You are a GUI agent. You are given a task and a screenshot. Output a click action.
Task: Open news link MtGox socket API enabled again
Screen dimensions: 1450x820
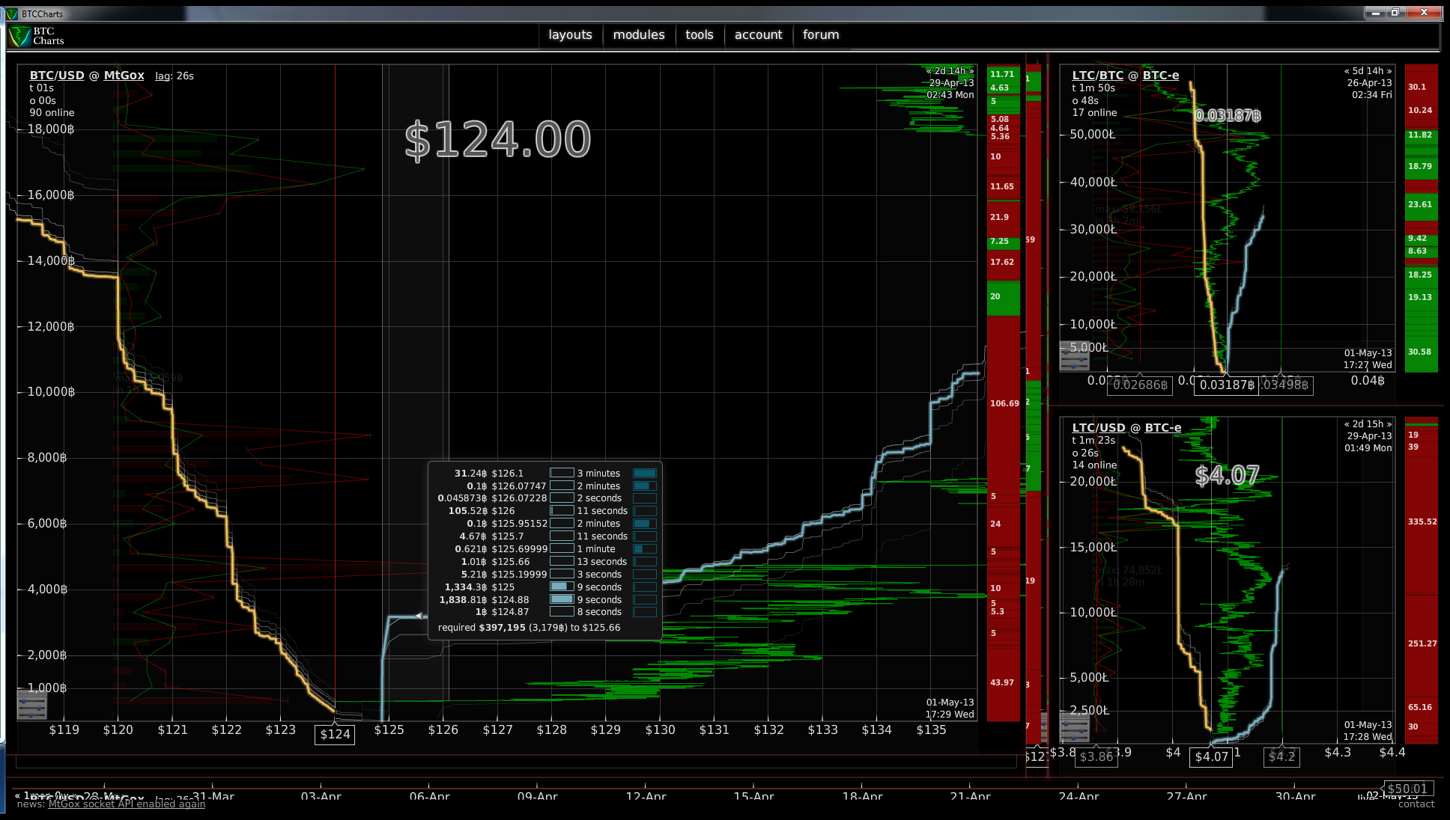pos(127,804)
